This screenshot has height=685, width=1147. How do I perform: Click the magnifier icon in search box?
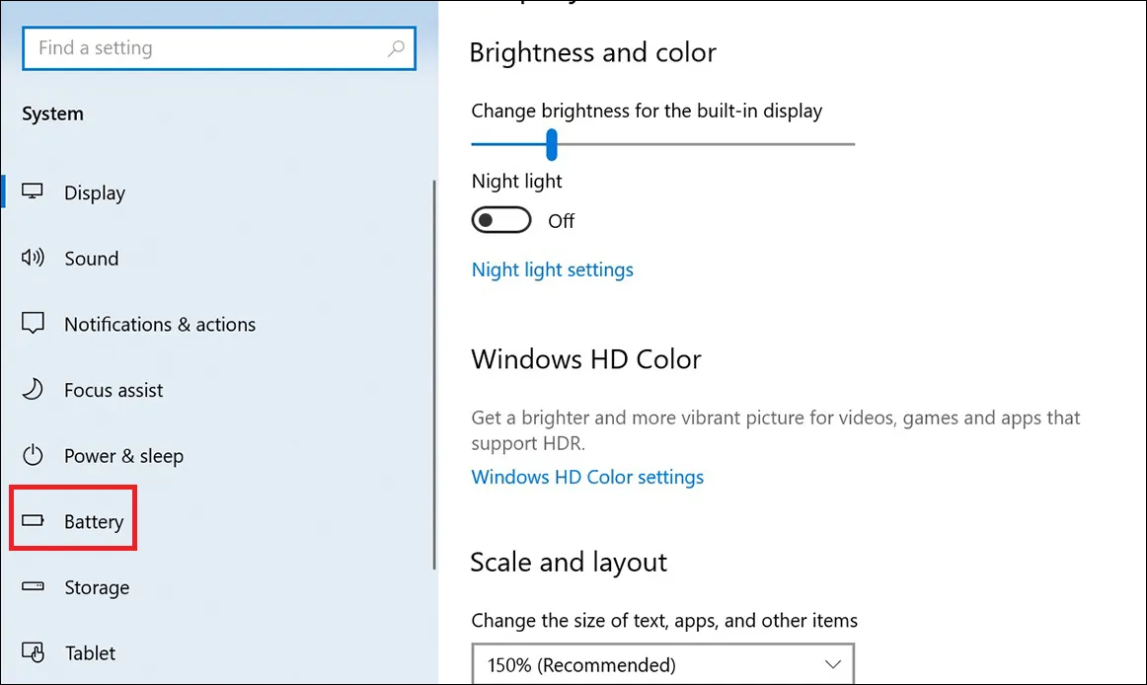click(396, 48)
